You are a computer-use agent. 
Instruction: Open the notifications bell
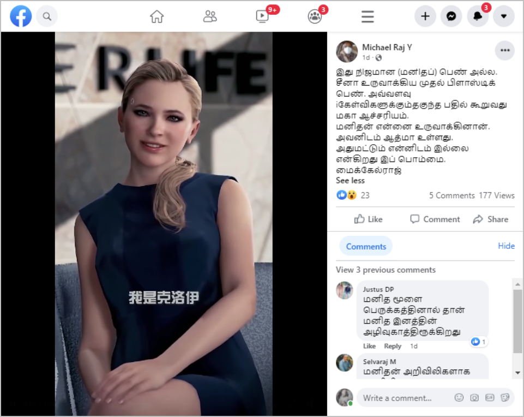[478, 16]
